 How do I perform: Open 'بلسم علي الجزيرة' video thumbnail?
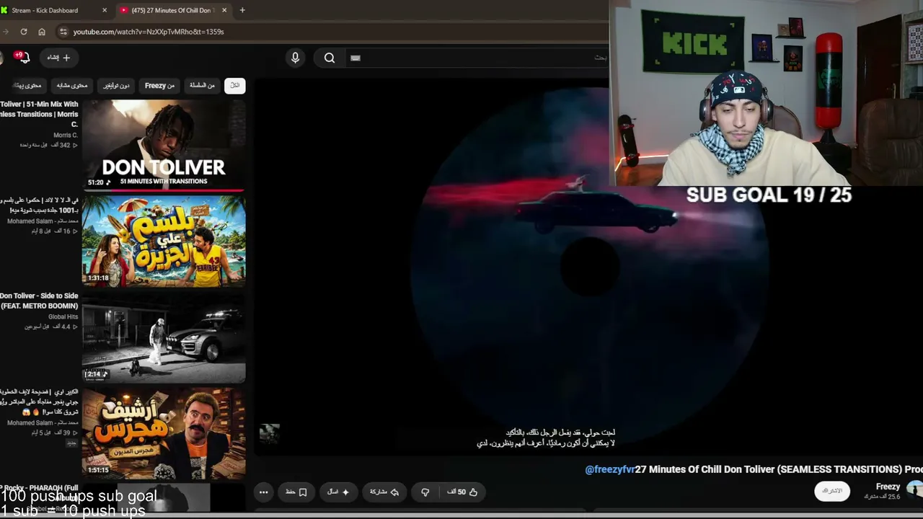(x=164, y=241)
